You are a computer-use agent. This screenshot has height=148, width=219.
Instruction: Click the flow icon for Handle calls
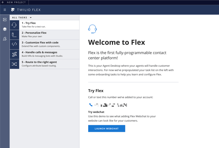(14, 54)
